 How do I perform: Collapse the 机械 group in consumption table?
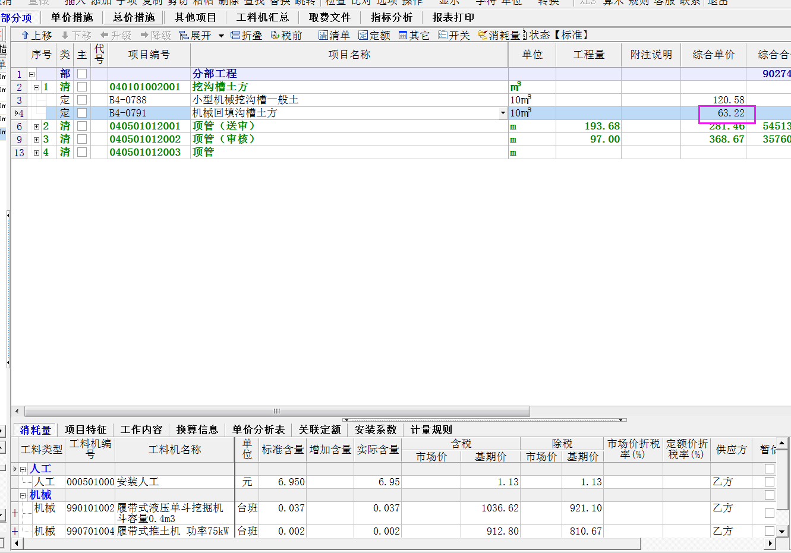coord(23,495)
